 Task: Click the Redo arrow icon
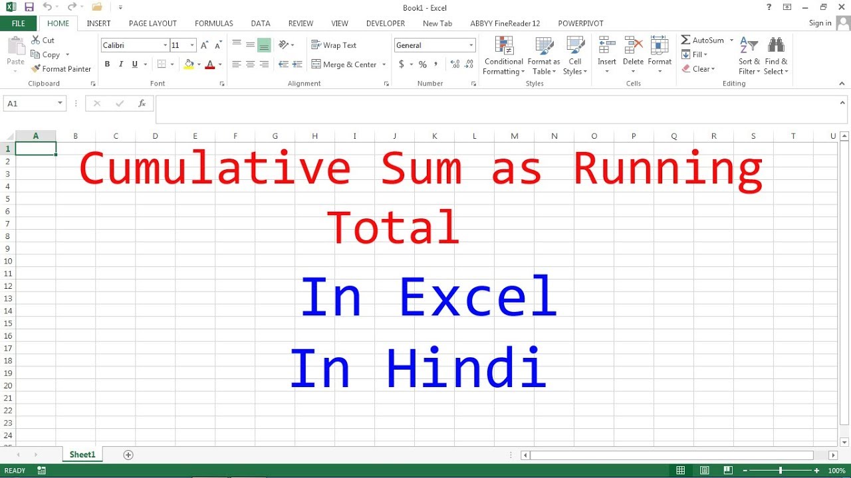pyautogui.click(x=72, y=7)
